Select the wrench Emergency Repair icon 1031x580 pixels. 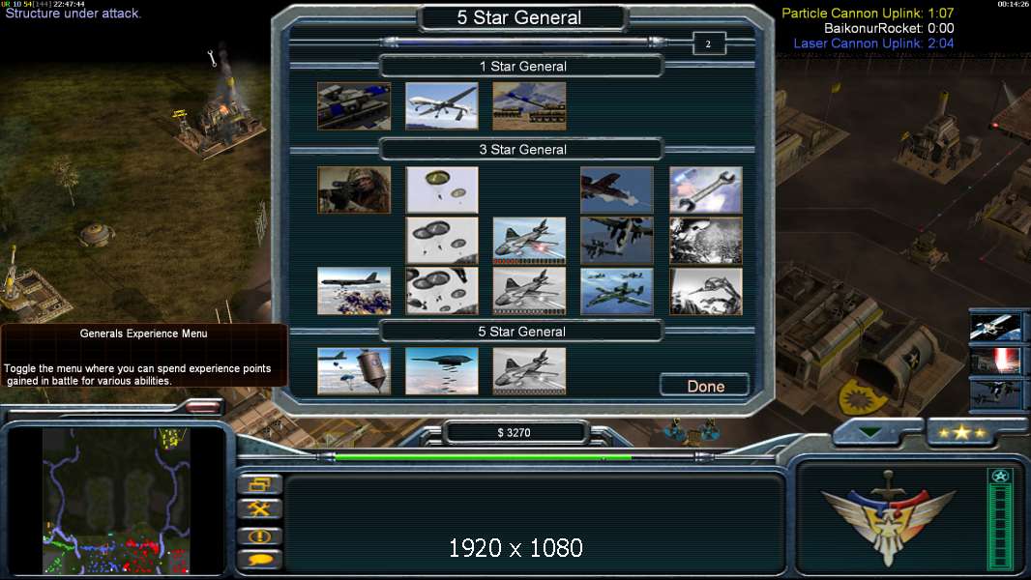point(705,189)
